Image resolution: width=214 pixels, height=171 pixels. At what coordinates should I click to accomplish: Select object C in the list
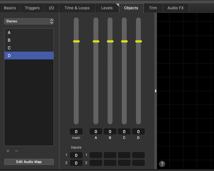(x=29, y=48)
